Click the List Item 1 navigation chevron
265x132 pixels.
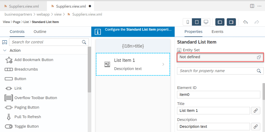pos(163,64)
